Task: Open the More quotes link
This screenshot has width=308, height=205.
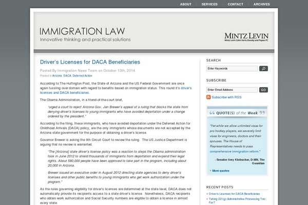Action: click(x=221, y=171)
